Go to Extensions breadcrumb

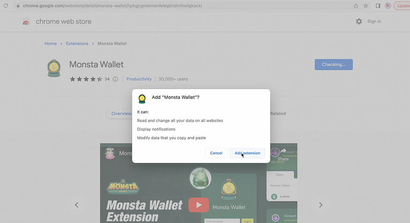coord(77,44)
